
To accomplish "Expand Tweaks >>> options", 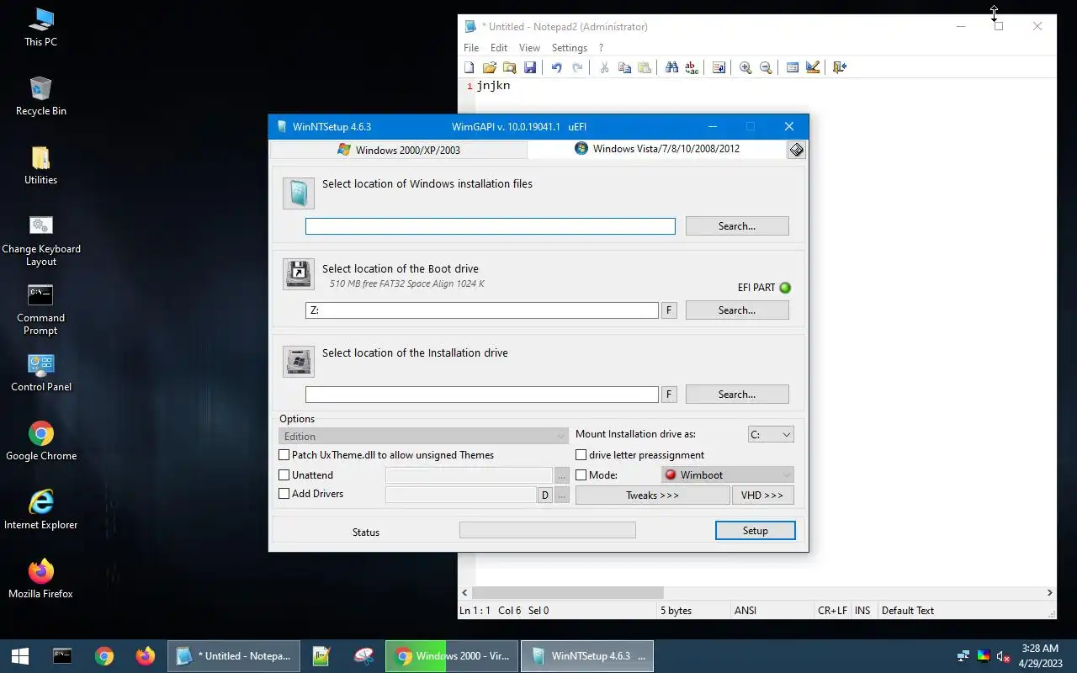I will tap(652, 495).
